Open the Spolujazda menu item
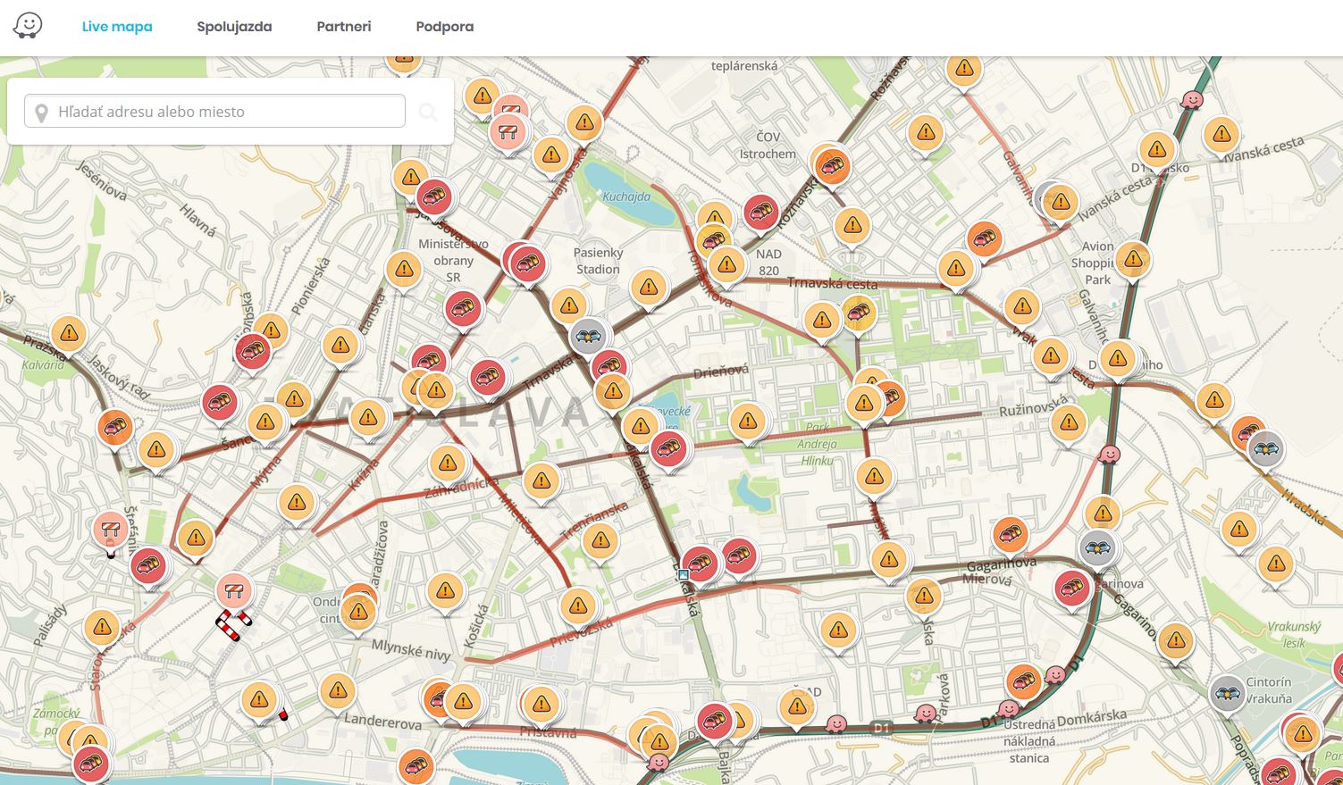This screenshot has height=785, width=1343. click(x=234, y=27)
